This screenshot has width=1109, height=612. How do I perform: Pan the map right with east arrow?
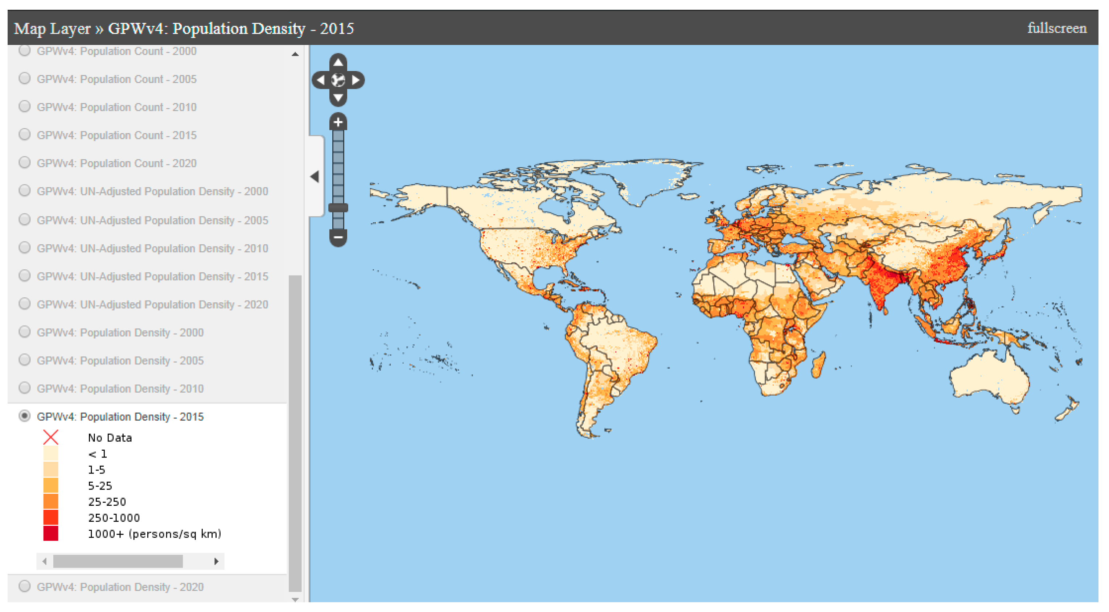pos(356,80)
